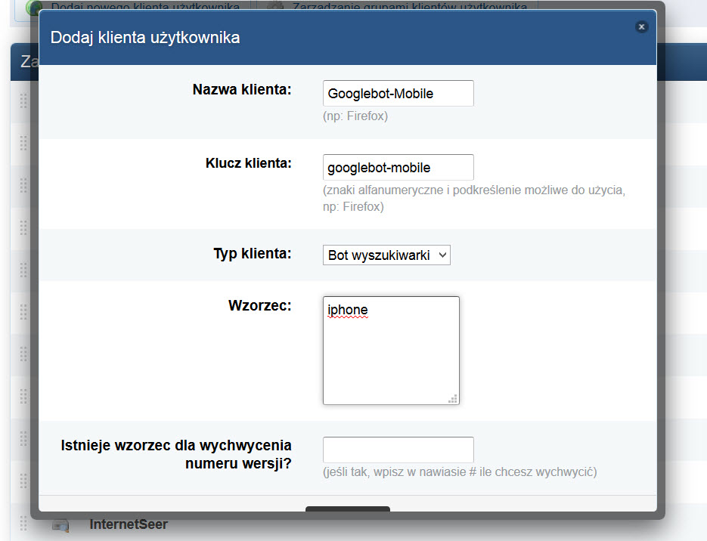
Task: Open Zarządzanie grupami klientów użytkownika
Action: [408, 7]
